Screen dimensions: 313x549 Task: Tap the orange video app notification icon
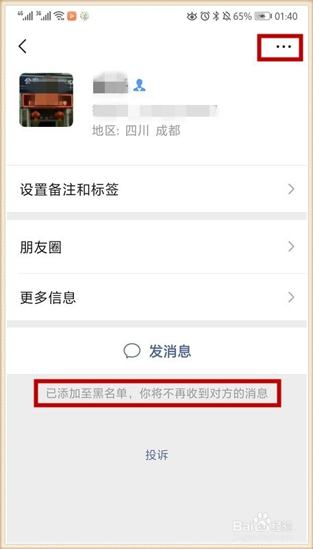(72, 16)
